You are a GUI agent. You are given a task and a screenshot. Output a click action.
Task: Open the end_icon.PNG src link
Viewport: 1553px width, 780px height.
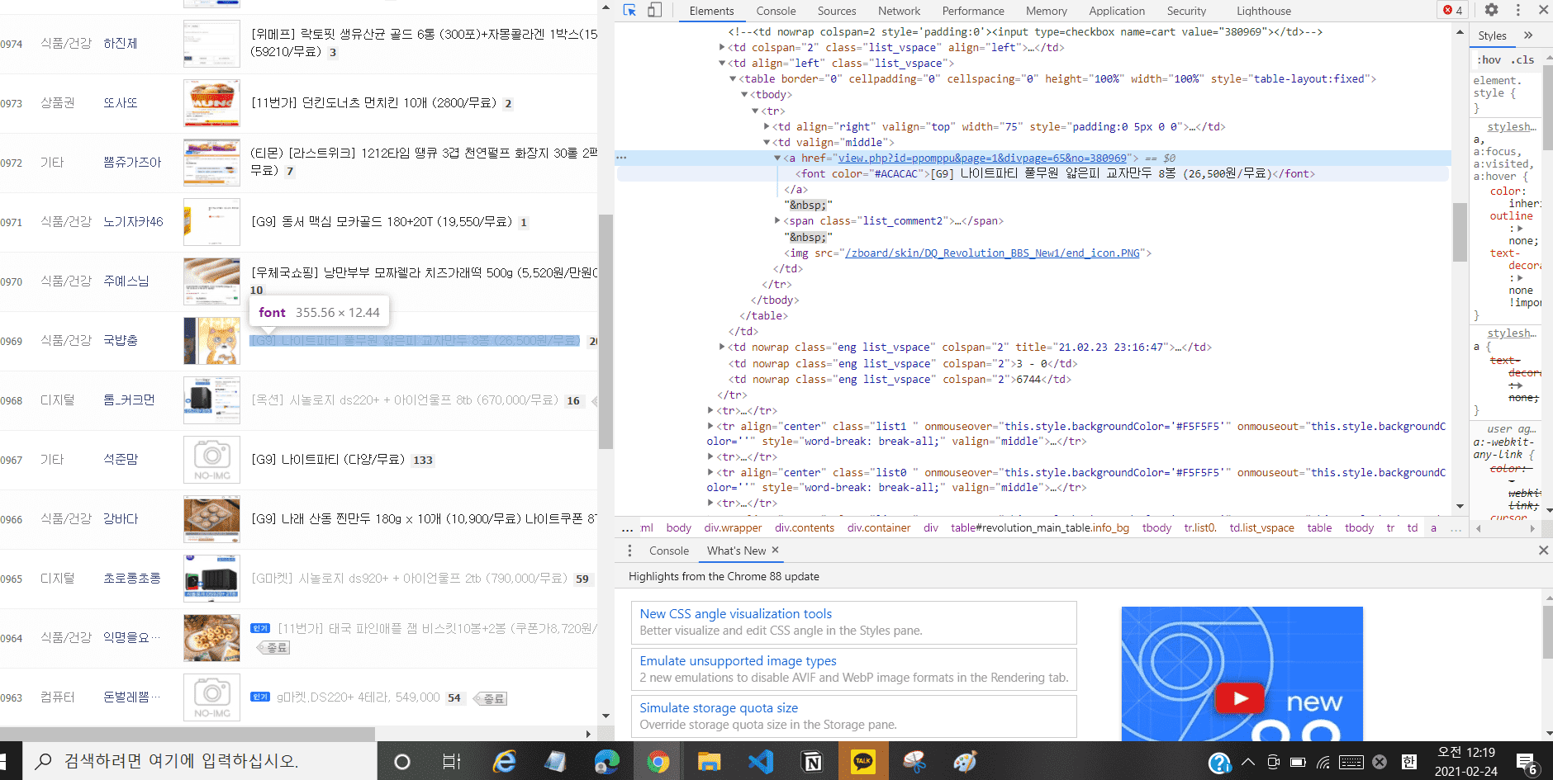coord(993,253)
